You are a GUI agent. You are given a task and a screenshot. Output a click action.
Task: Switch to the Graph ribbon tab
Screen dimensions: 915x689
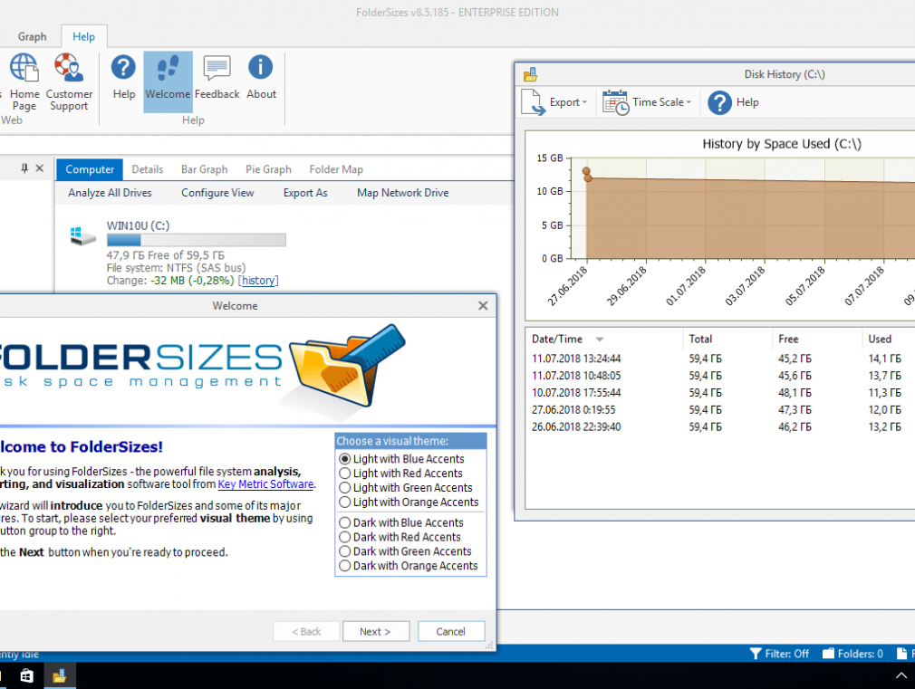[x=32, y=37]
